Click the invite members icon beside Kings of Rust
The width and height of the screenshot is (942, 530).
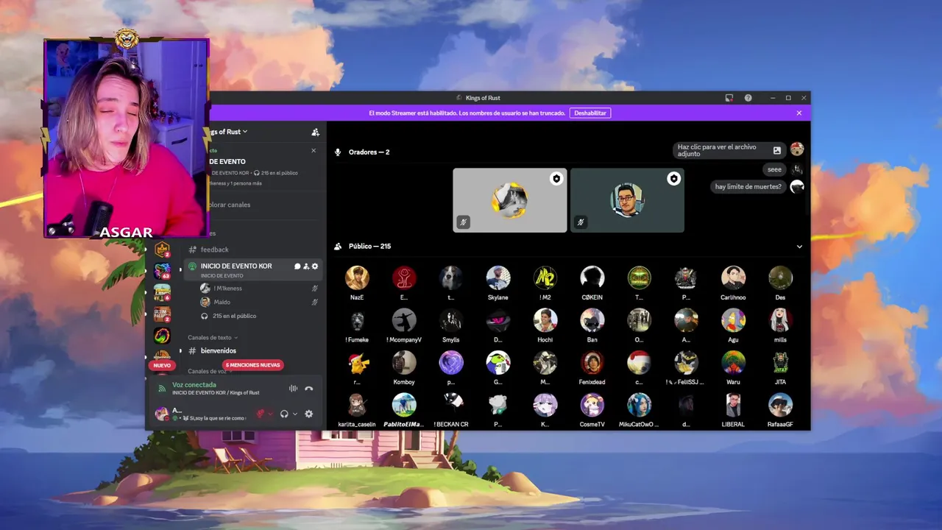coord(315,132)
